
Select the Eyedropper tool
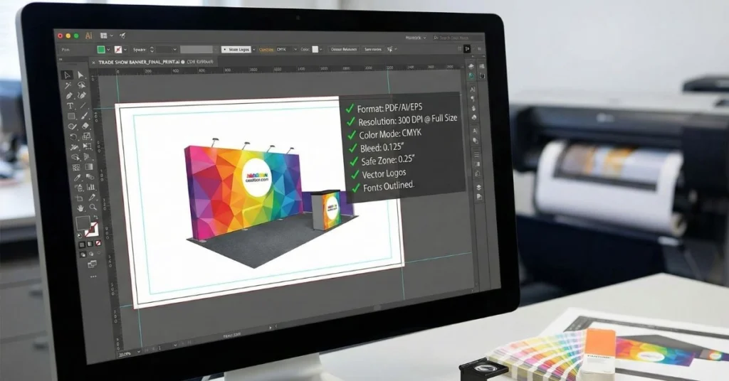[77, 178]
